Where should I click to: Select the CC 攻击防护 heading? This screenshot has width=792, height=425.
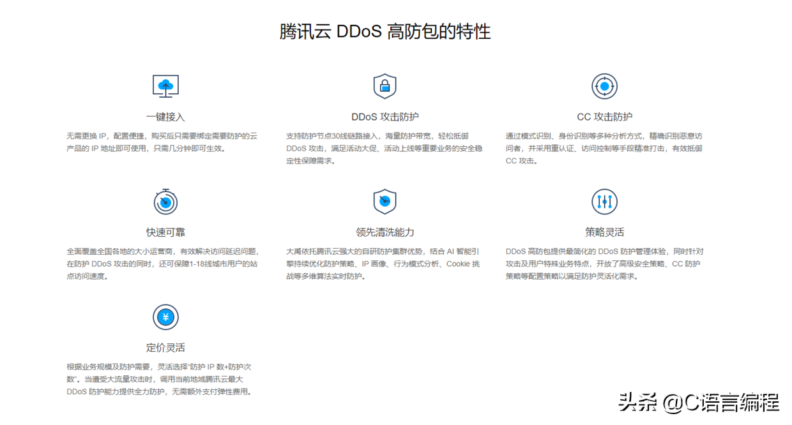pos(605,117)
